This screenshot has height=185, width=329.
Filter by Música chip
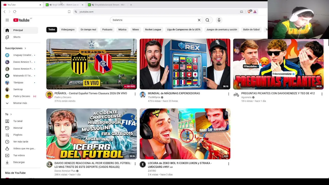click(x=122, y=30)
